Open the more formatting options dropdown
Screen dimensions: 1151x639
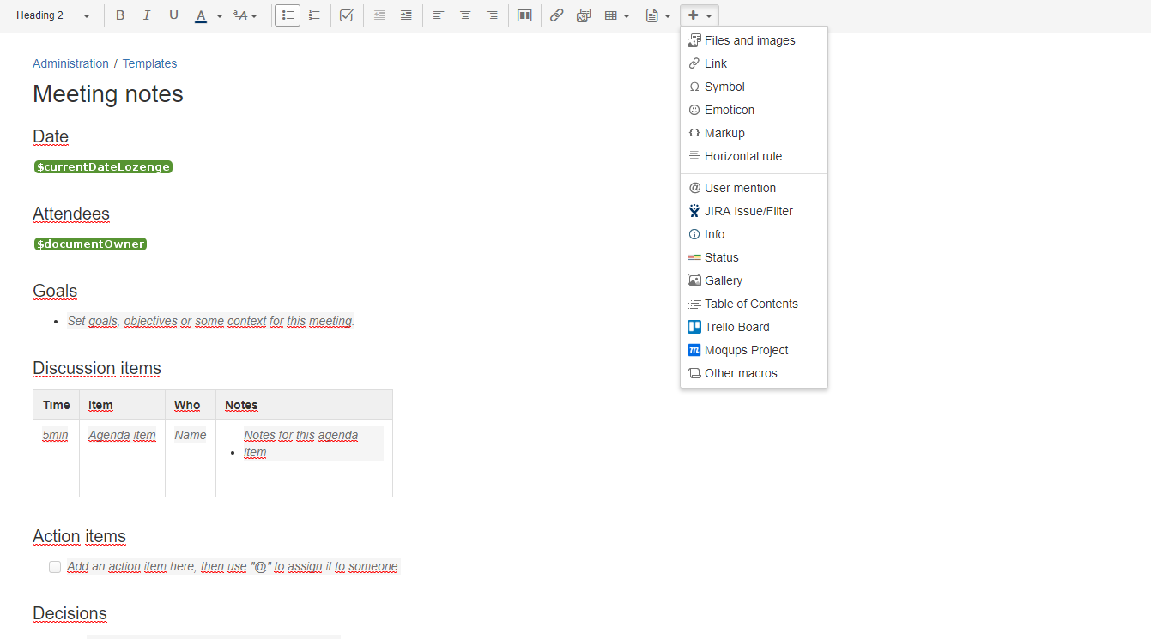(245, 15)
